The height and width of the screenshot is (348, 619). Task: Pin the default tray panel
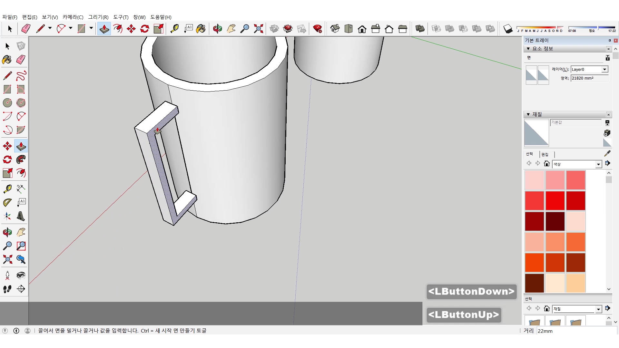pyautogui.click(x=610, y=40)
